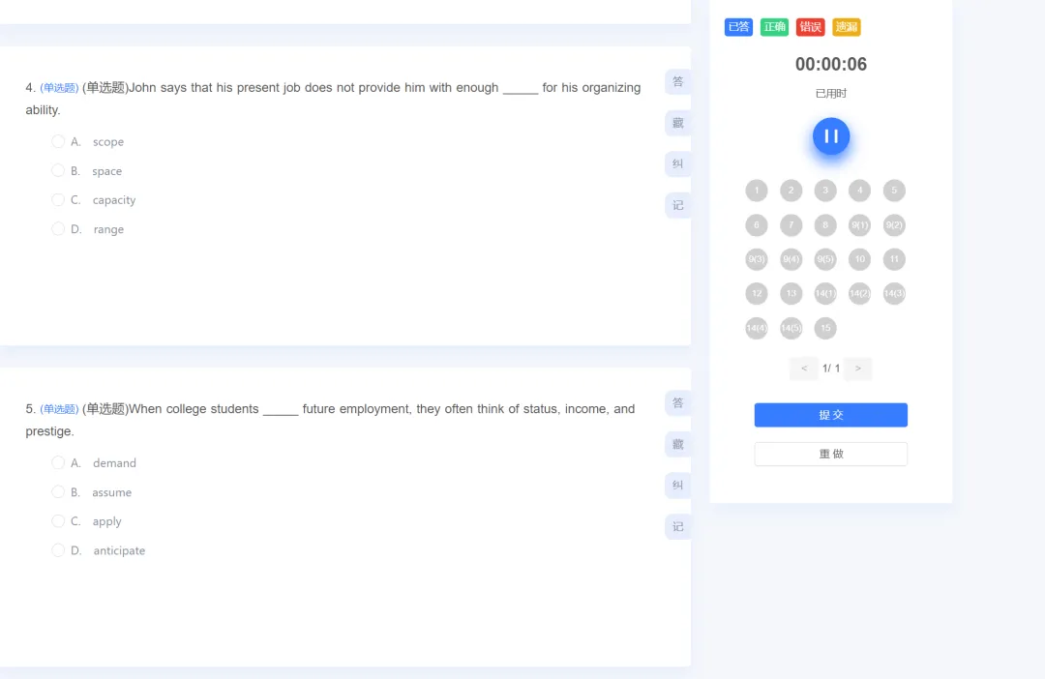
Task: Click 记 note icon for question 4
Action: pyautogui.click(x=677, y=205)
